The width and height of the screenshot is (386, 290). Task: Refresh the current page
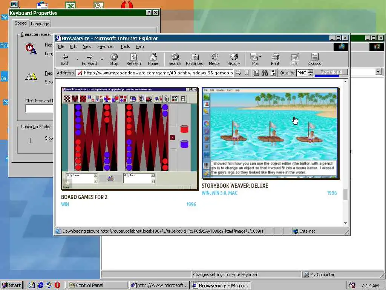[133, 59]
